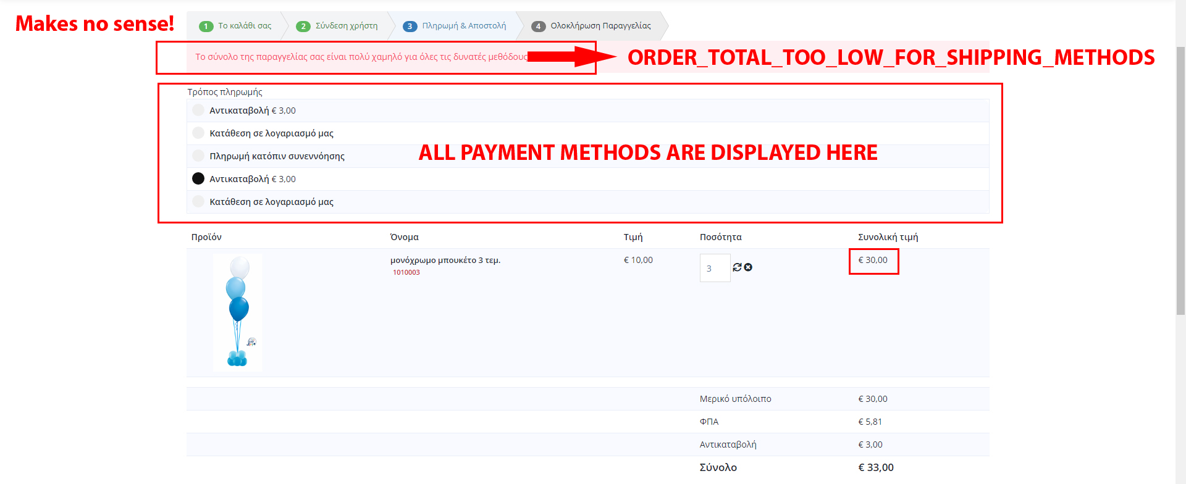Click the Συνολική τιμή column header

[888, 237]
